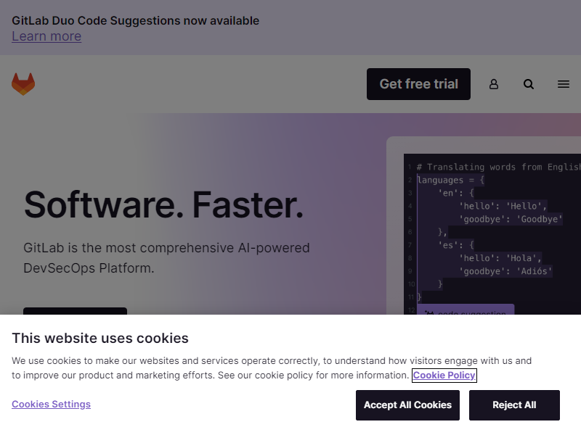The height and width of the screenshot is (435, 581).
Task: Open the hamburger menu
Action: (x=564, y=84)
